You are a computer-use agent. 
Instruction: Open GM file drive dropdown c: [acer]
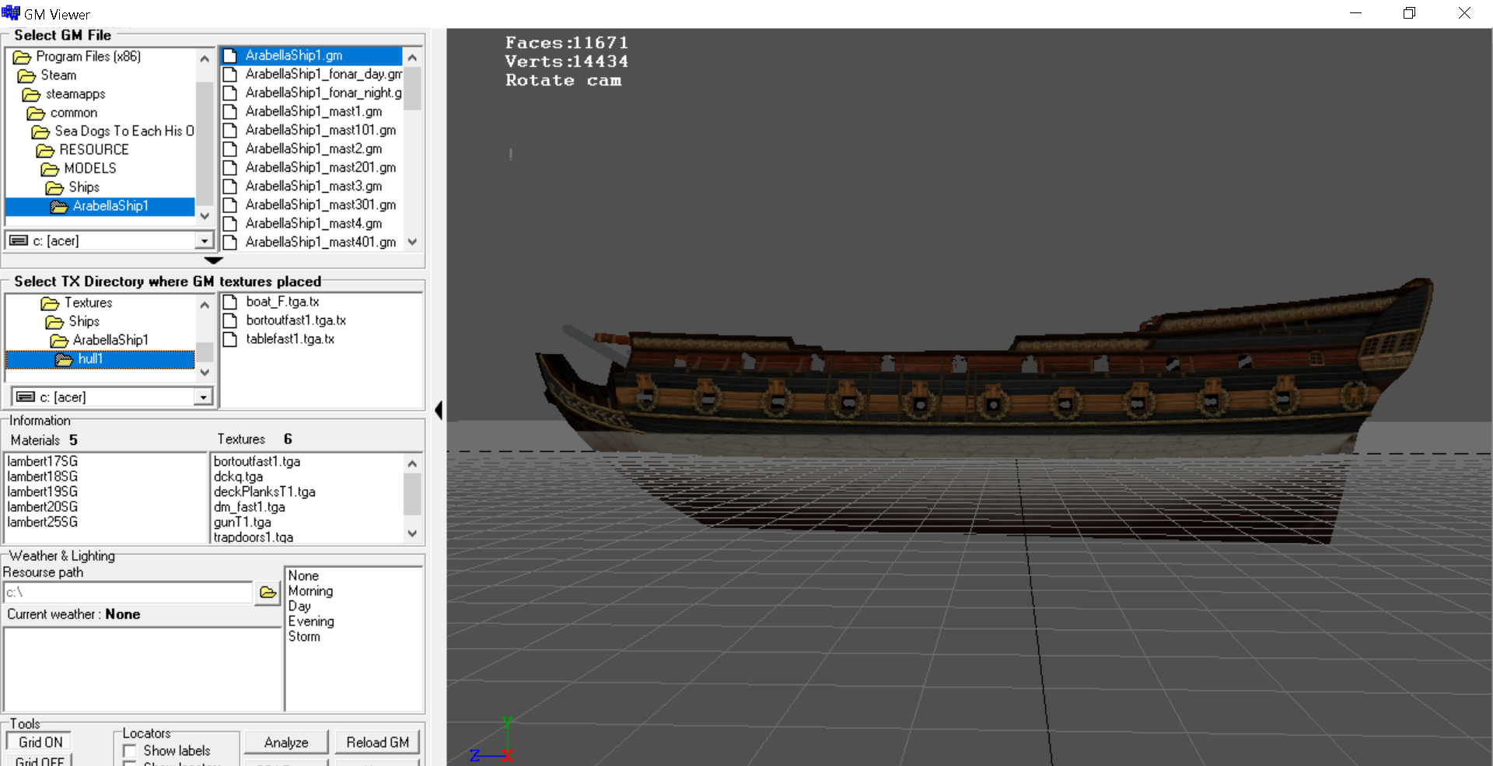pos(204,241)
